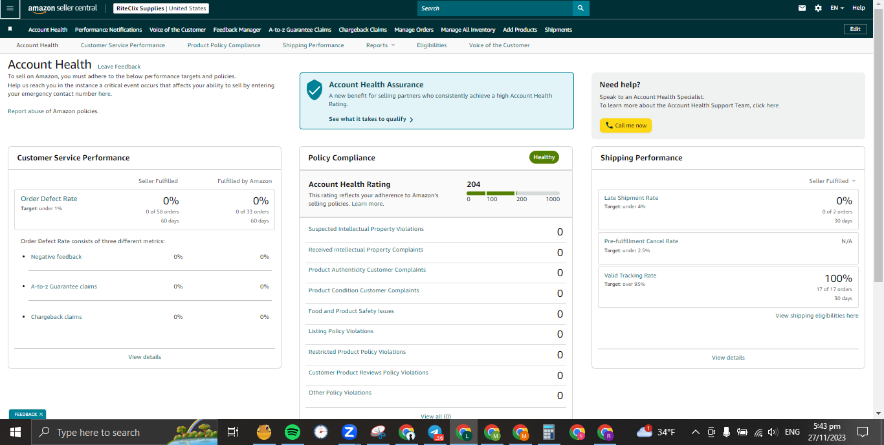Click the Edit button in the menu bar
The image size is (884, 445).
(x=855, y=29)
